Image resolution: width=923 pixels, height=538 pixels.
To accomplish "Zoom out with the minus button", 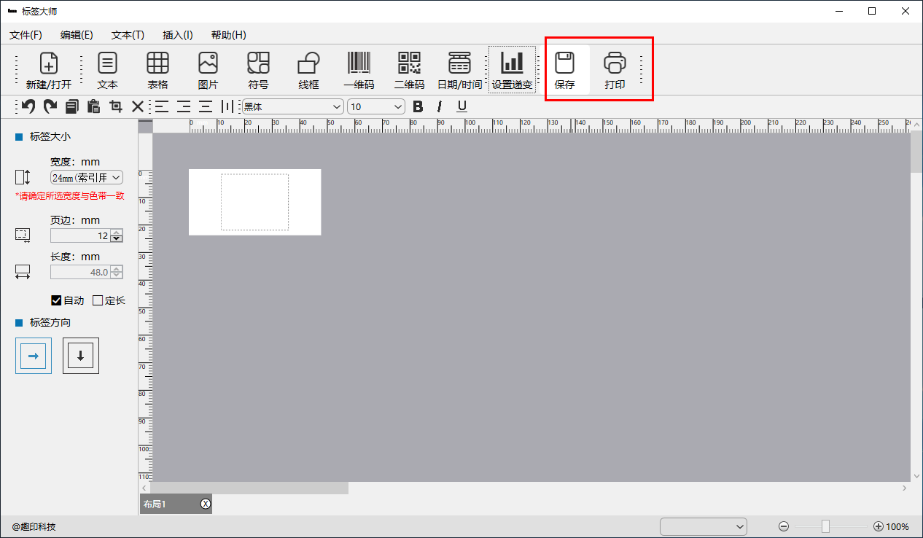I will click(784, 526).
